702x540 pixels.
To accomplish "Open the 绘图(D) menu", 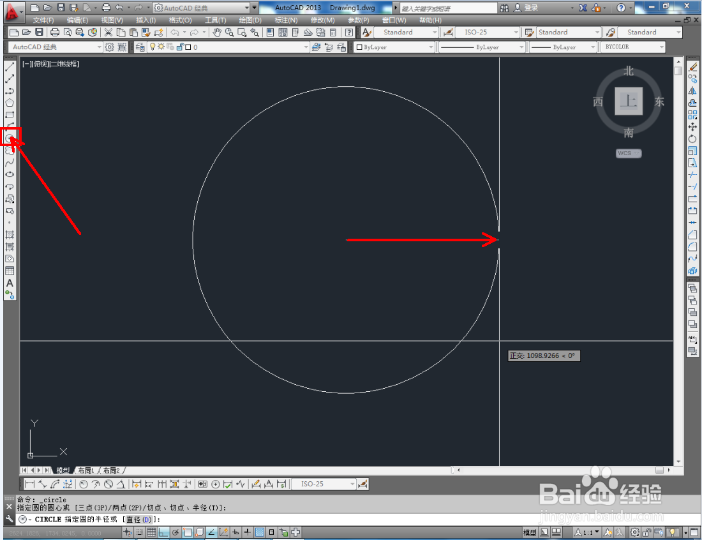I will tap(250, 20).
